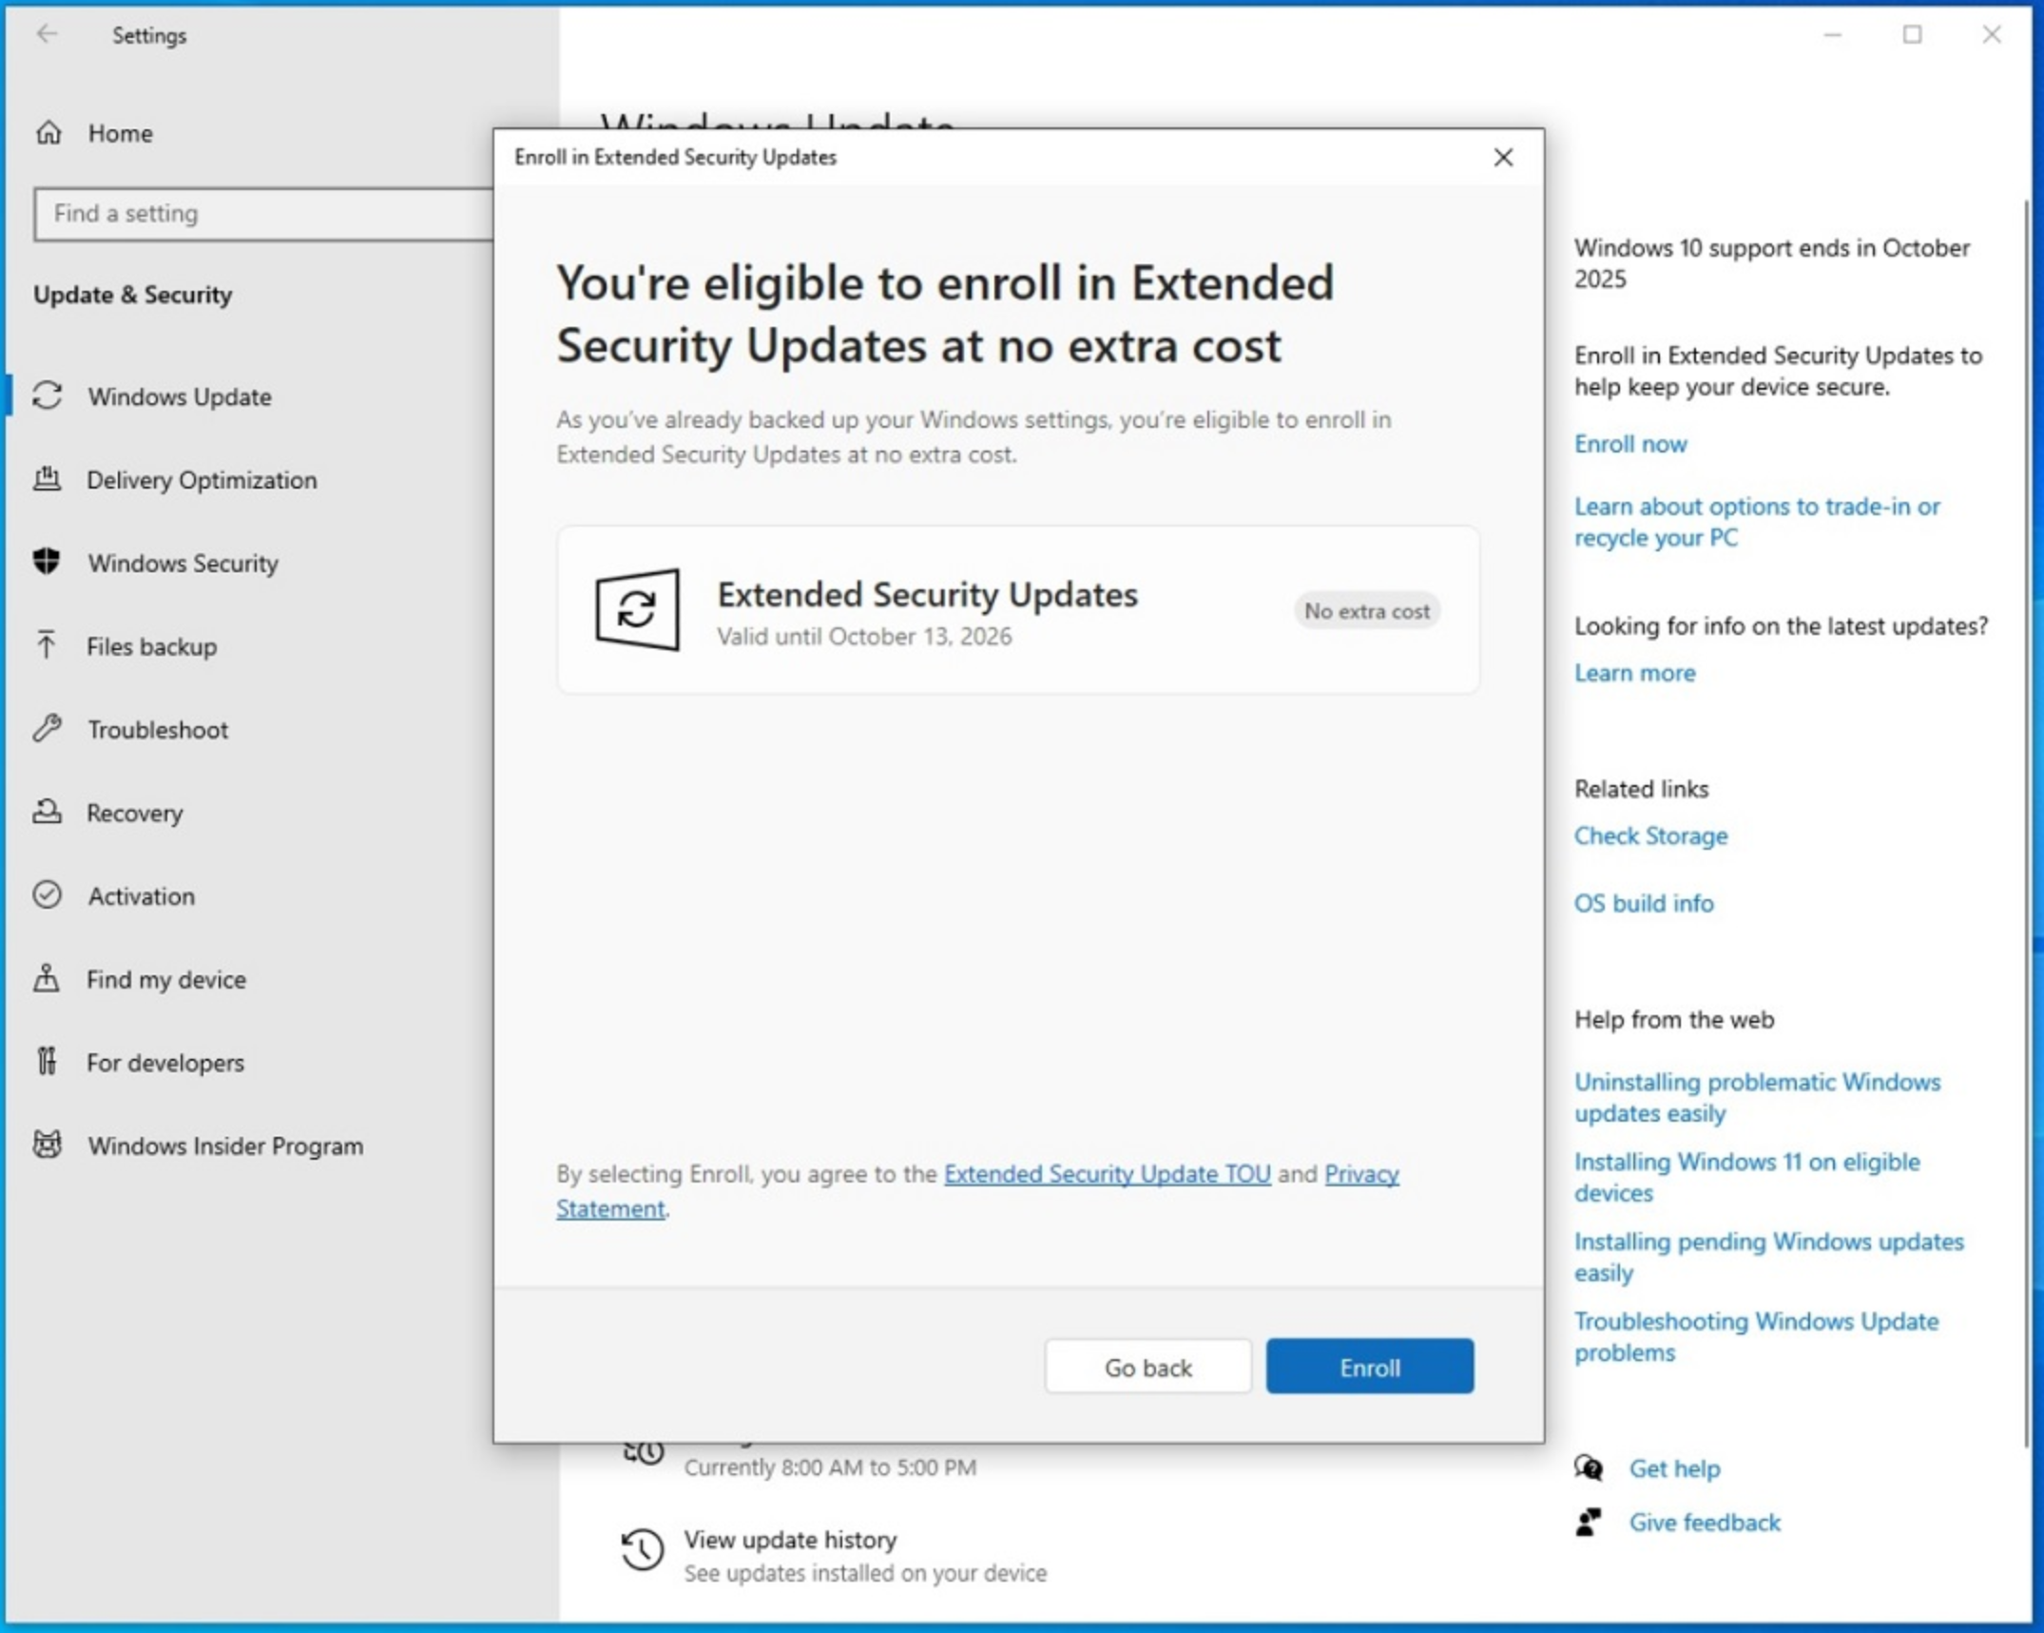Click the Enroll now link
This screenshot has height=1633, width=2044.
1630,444
